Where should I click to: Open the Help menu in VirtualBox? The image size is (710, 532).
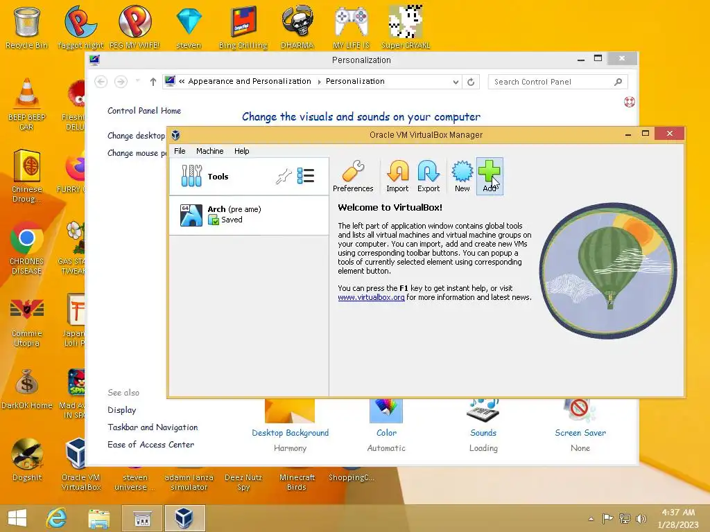tap(241, 151)
